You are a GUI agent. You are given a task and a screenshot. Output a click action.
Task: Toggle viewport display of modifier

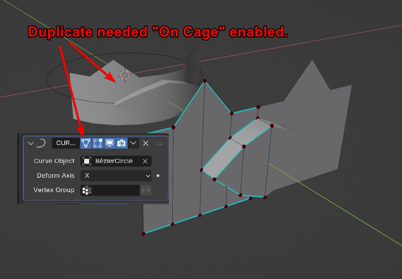(110, 143)
